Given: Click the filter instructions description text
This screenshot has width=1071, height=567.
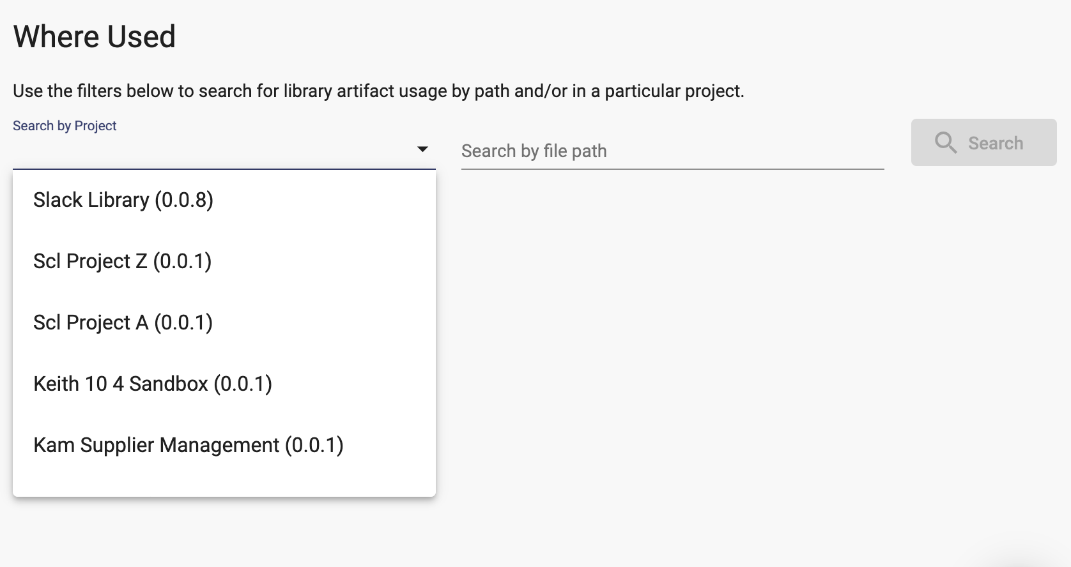Looking at the screenshot, I should point(378,91).
